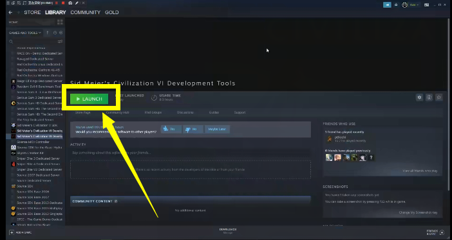
Task: Select Reign Of Kings Dedicated Server
Action: coord(39,81)
